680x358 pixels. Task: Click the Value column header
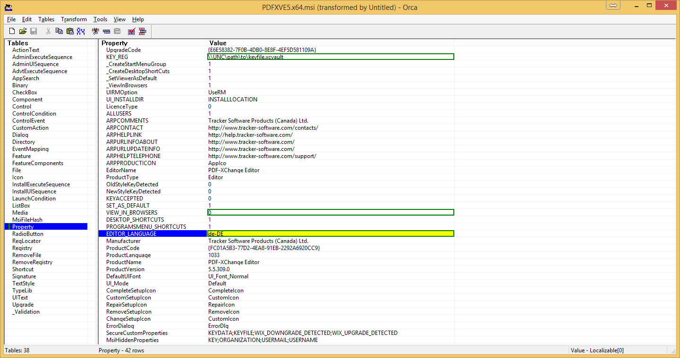(330, 43)
